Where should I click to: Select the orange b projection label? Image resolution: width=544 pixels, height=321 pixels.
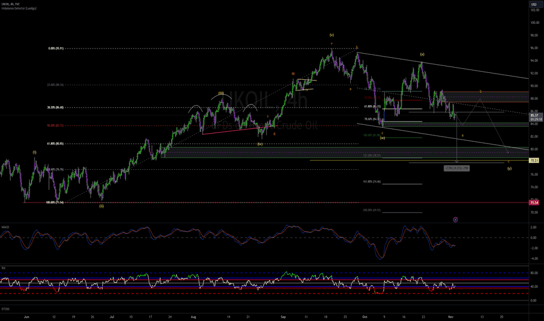point(480,92)
